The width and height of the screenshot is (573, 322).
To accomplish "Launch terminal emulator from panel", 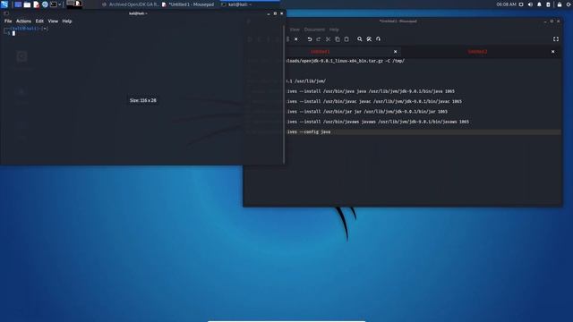I will (x=54, y=4).
